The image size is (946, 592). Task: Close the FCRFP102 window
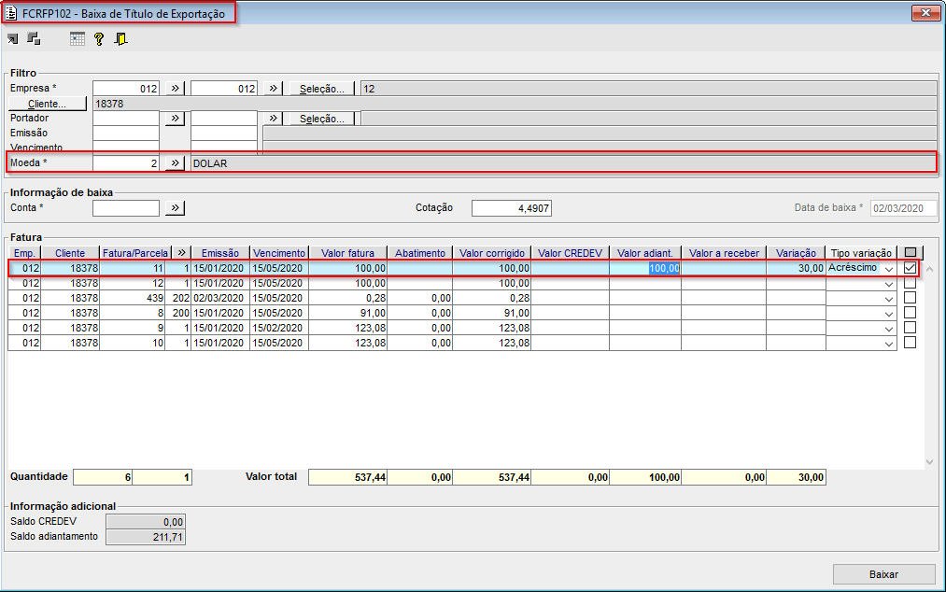tap(925, 13)
